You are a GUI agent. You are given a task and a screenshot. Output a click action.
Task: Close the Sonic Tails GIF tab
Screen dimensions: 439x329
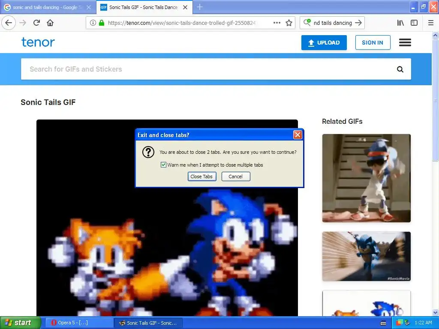pyautogui.click(x=185, y=7)
